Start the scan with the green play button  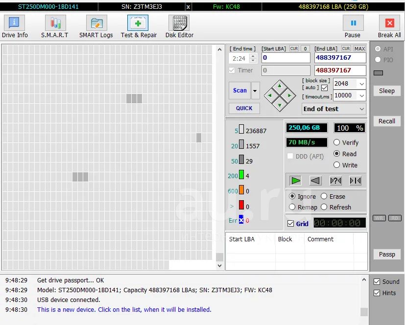(x=295, y=181)
